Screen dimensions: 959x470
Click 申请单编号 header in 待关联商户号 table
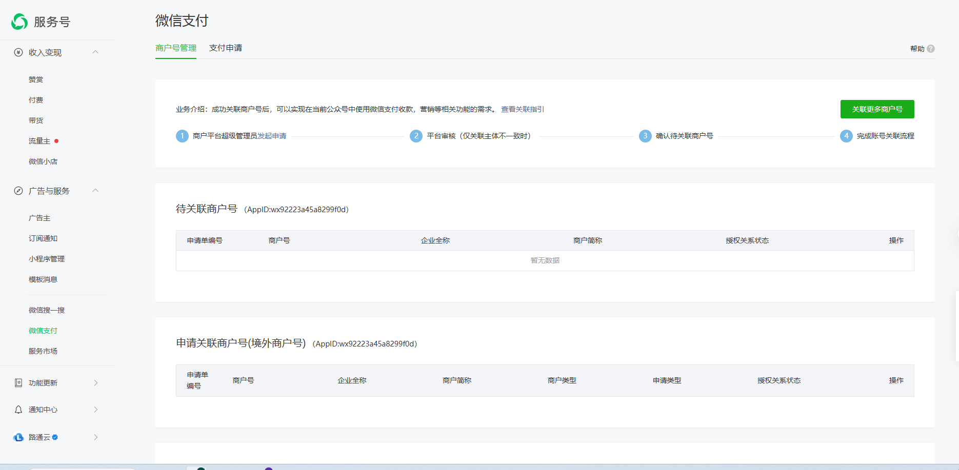(x=205, y=240)
